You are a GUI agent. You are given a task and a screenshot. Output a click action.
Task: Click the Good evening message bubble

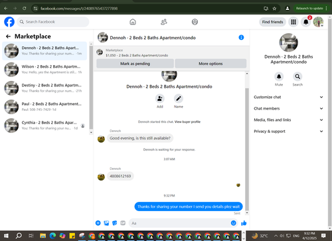[140, 138]
